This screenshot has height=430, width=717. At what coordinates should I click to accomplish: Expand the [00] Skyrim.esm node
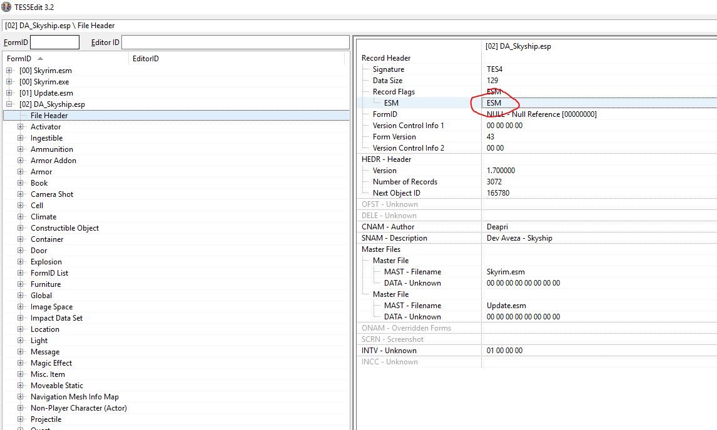[x=9, y=71]
